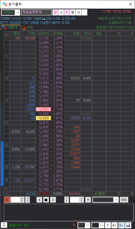Click the spinner left of the quantity field
The width and height of the screenshot is (135, 229).
pos(67,200)
